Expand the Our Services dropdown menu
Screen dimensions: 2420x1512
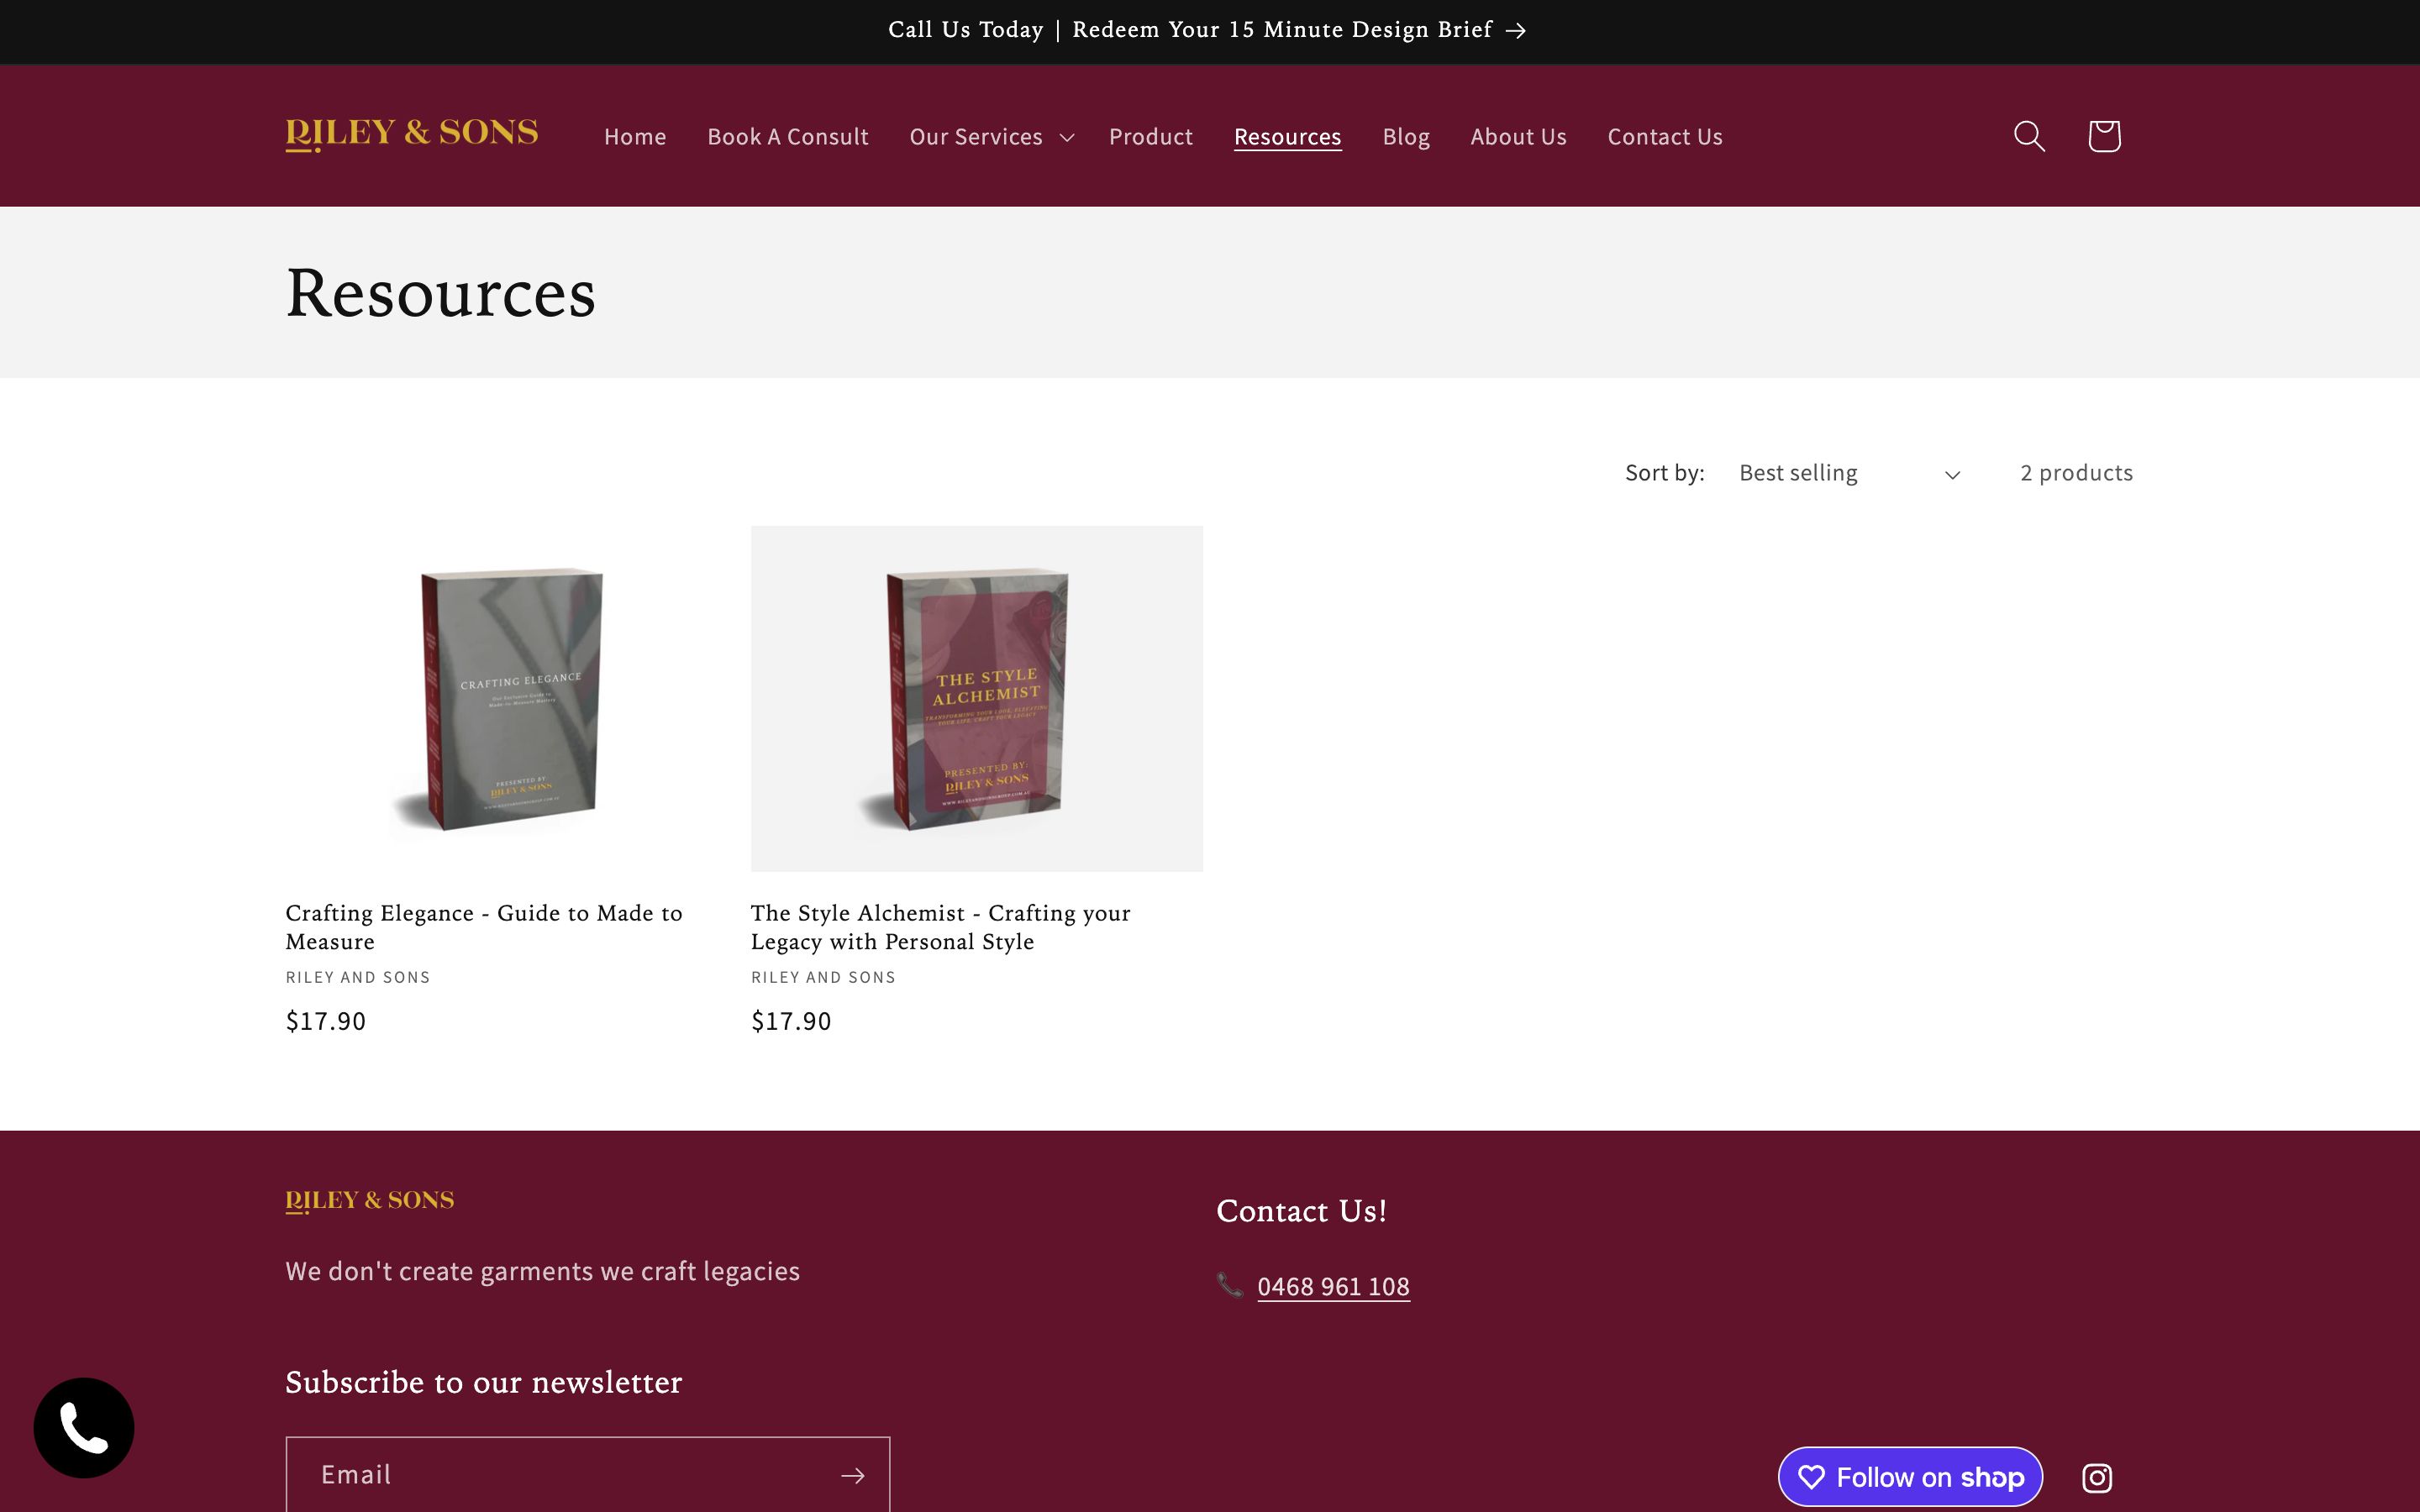coord(990,136)
